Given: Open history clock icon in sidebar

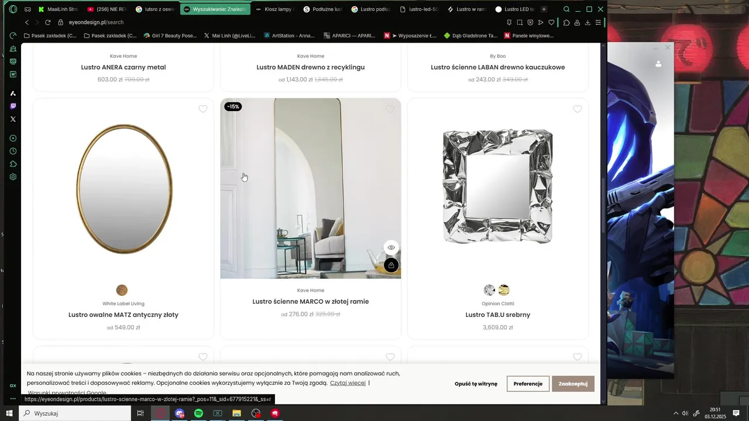Looking at the screenshot, I should pos(13,151).
